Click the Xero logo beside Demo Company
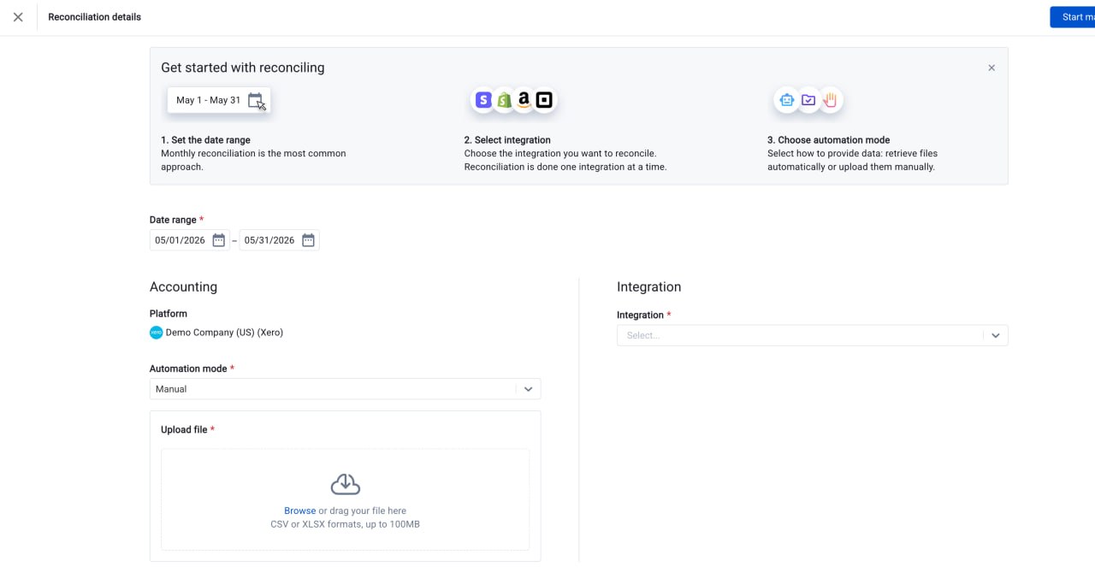 pyautogui.click(x=156, y=333)
